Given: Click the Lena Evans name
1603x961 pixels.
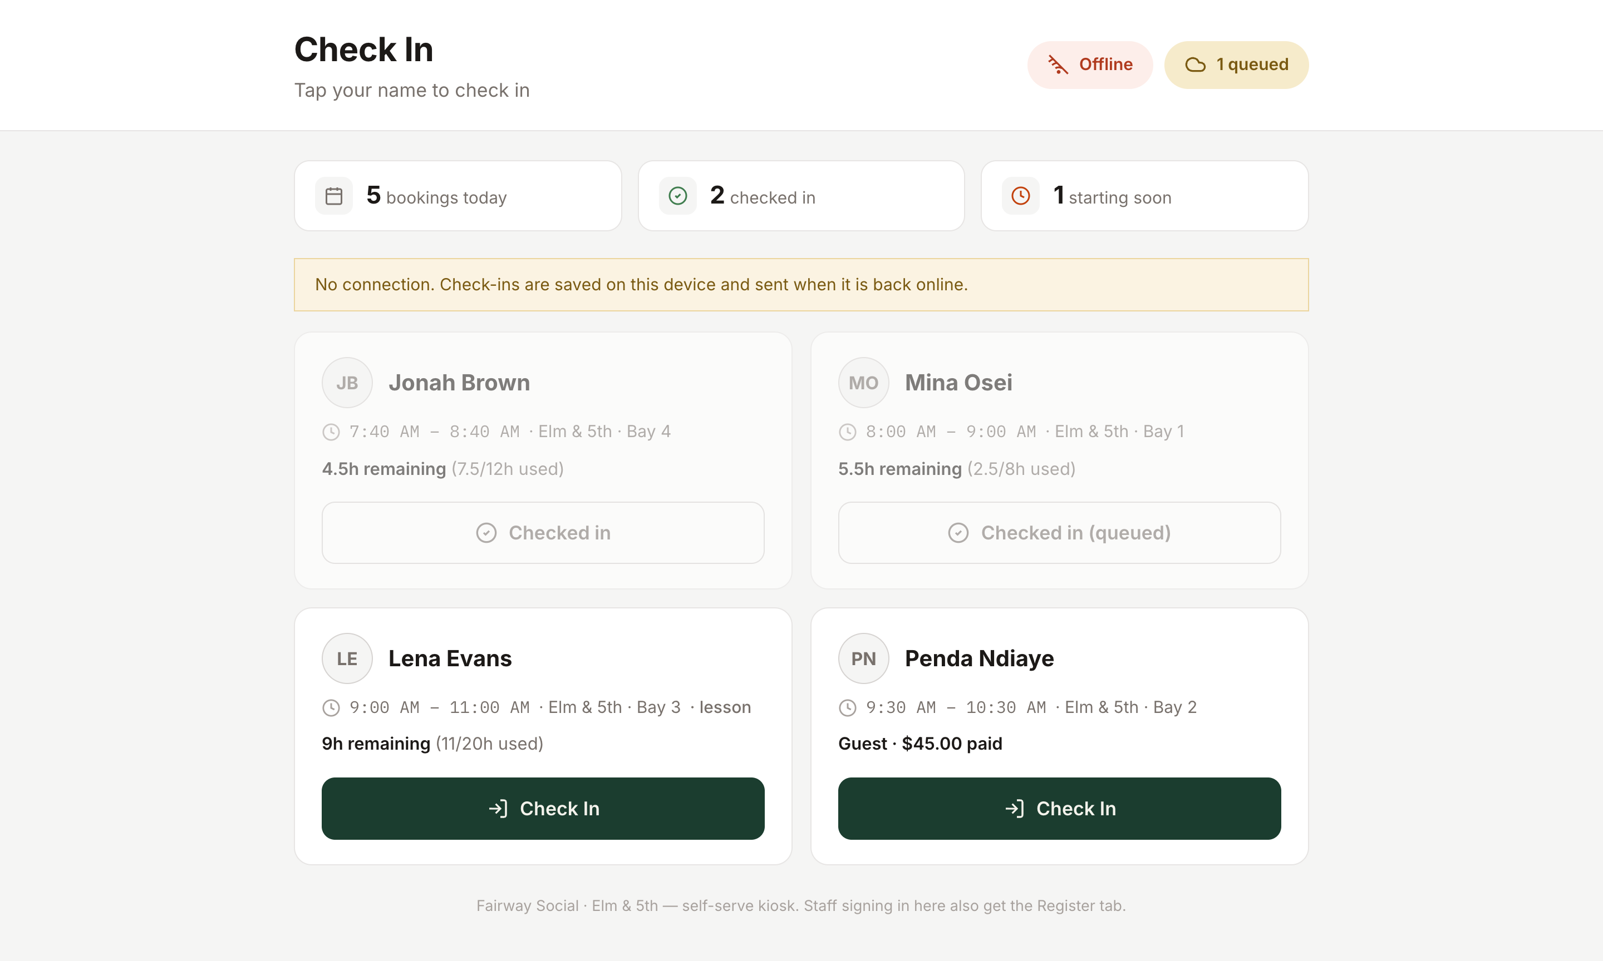Looking at the screenshot, I should [x=450, y=658].
